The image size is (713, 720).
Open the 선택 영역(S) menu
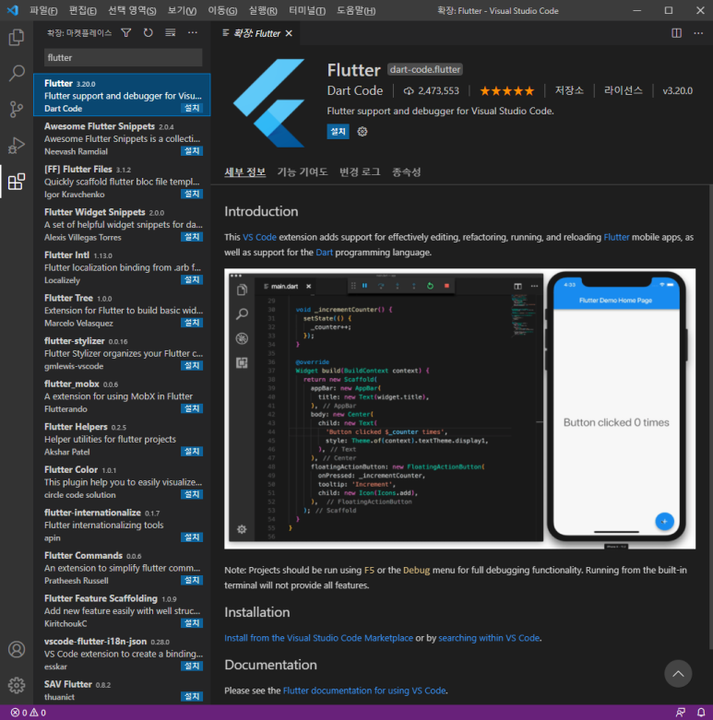pos(132,10)
